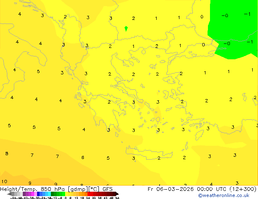The width and height of the screenshot is (258, 199).
Task: Click the 54 label under the color scale
Action: click(117, 198)
